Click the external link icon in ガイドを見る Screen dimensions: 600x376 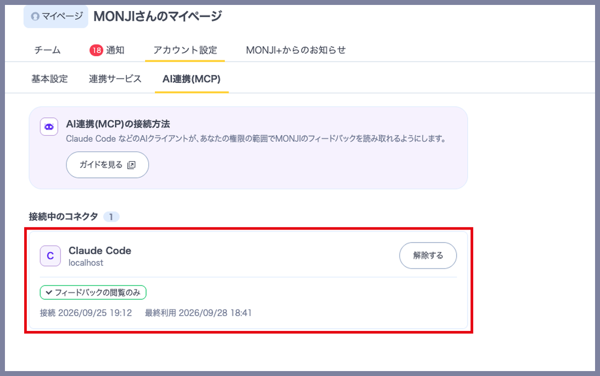click(x=131, y=165)
